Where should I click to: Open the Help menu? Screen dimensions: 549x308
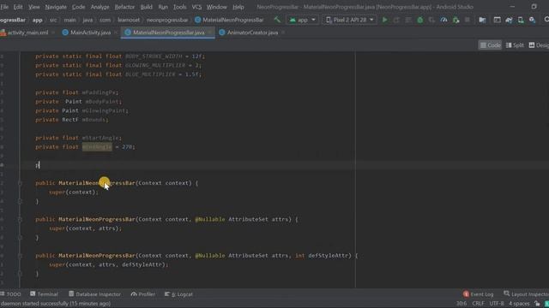click(238, 7)
